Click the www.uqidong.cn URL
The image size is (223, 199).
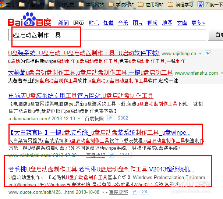click(179, 54)
